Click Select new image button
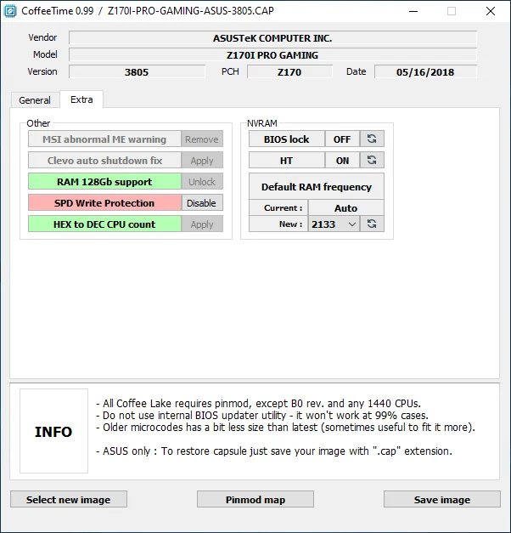 point(69,499)
